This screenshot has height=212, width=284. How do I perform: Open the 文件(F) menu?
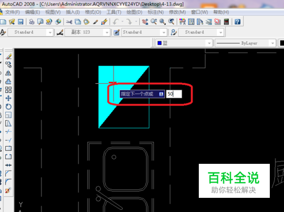coord(12,12)
